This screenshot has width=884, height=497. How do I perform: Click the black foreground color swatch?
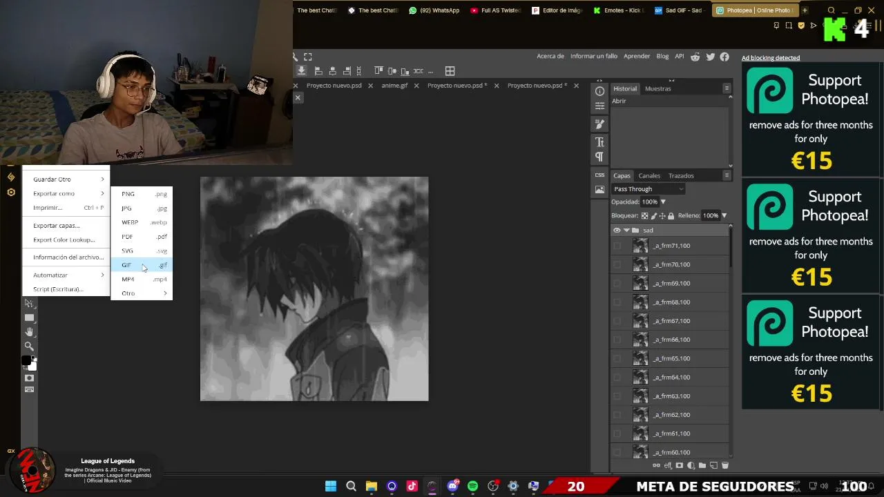(26, 360)
